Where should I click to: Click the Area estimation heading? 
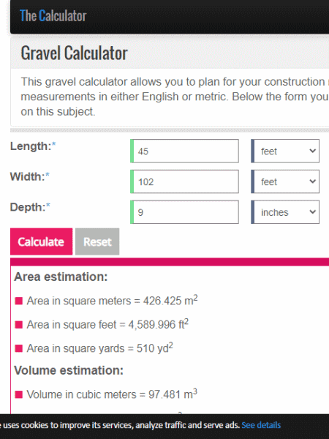coord(61,277)
